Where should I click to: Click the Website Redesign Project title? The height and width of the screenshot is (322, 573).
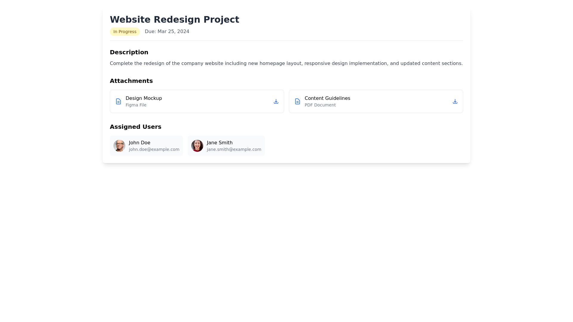174,19
